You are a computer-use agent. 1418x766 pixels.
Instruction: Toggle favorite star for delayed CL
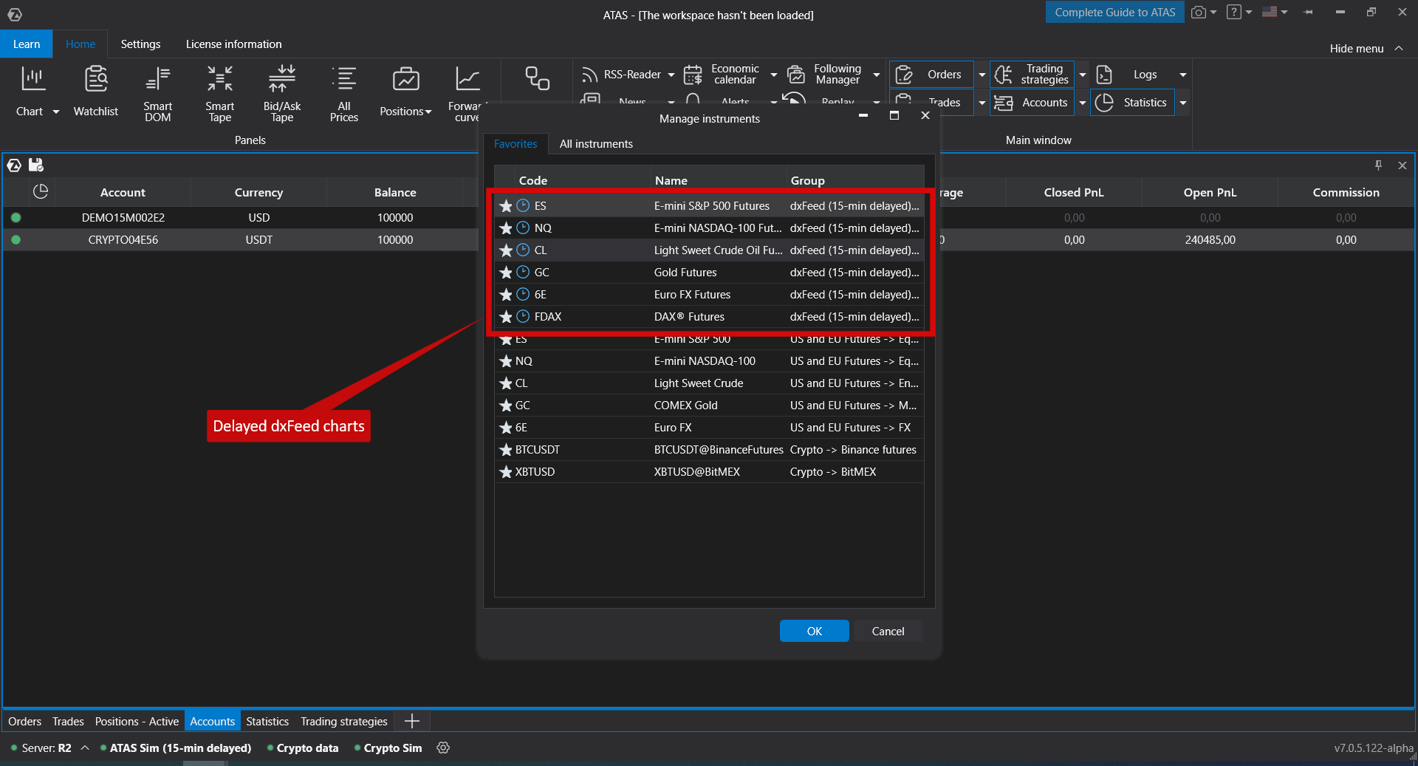pos(506,250)
